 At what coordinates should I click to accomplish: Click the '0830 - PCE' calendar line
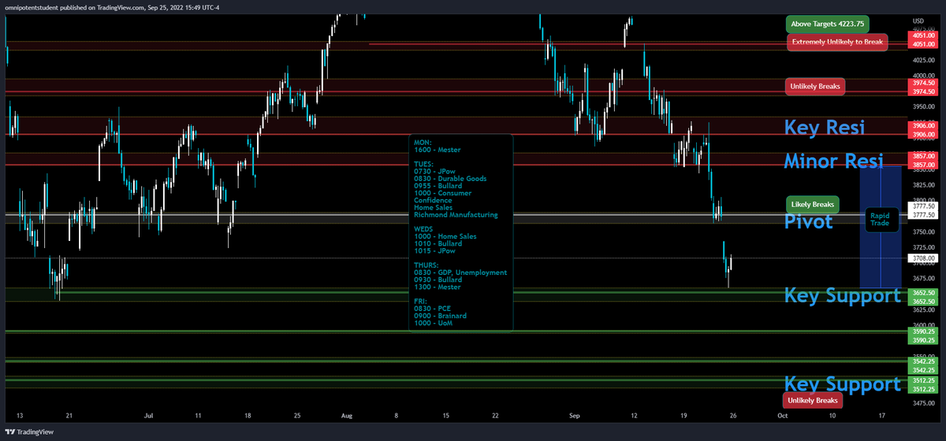point(434,308)
